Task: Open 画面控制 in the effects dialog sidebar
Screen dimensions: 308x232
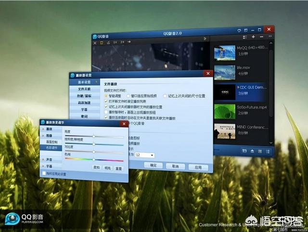Action: [x=51, y=142]
